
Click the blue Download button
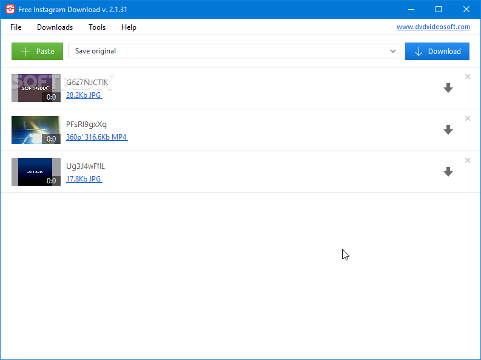(437, 51)
